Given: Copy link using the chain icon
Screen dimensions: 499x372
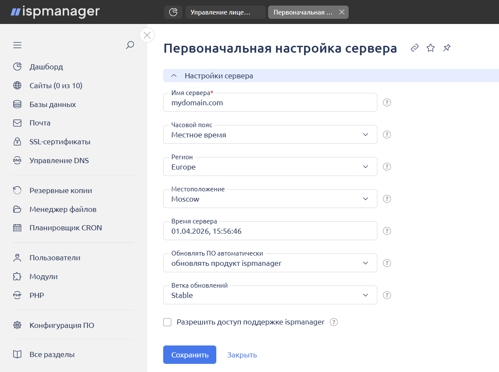Looking at the screenshot, I should pos(414,48).
